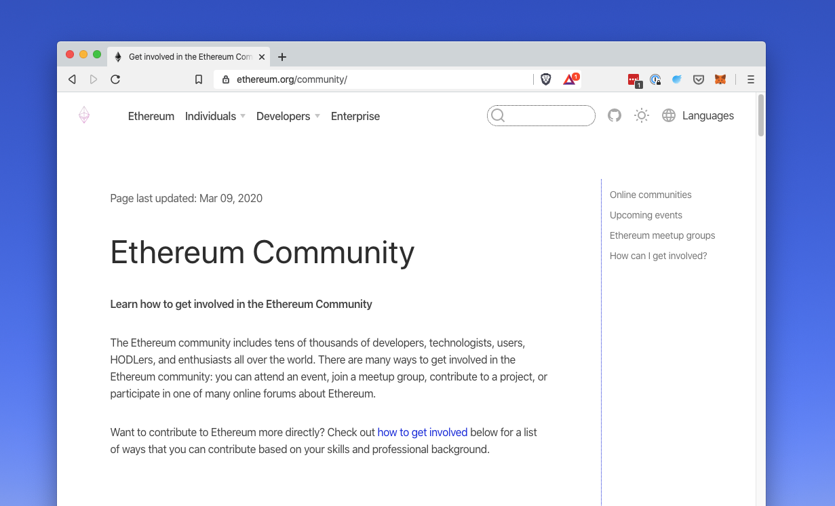The width and height of the screenshot is (835, 506).
Task: Click the Brave Rewards BAT triangle icon
Action: click(x=570, y=79)
